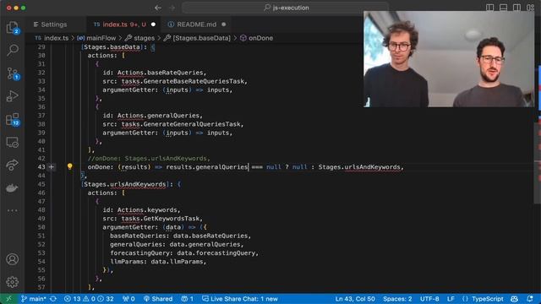
Task: Click the lightbulb code action on line 43
Action: [69, 167]
